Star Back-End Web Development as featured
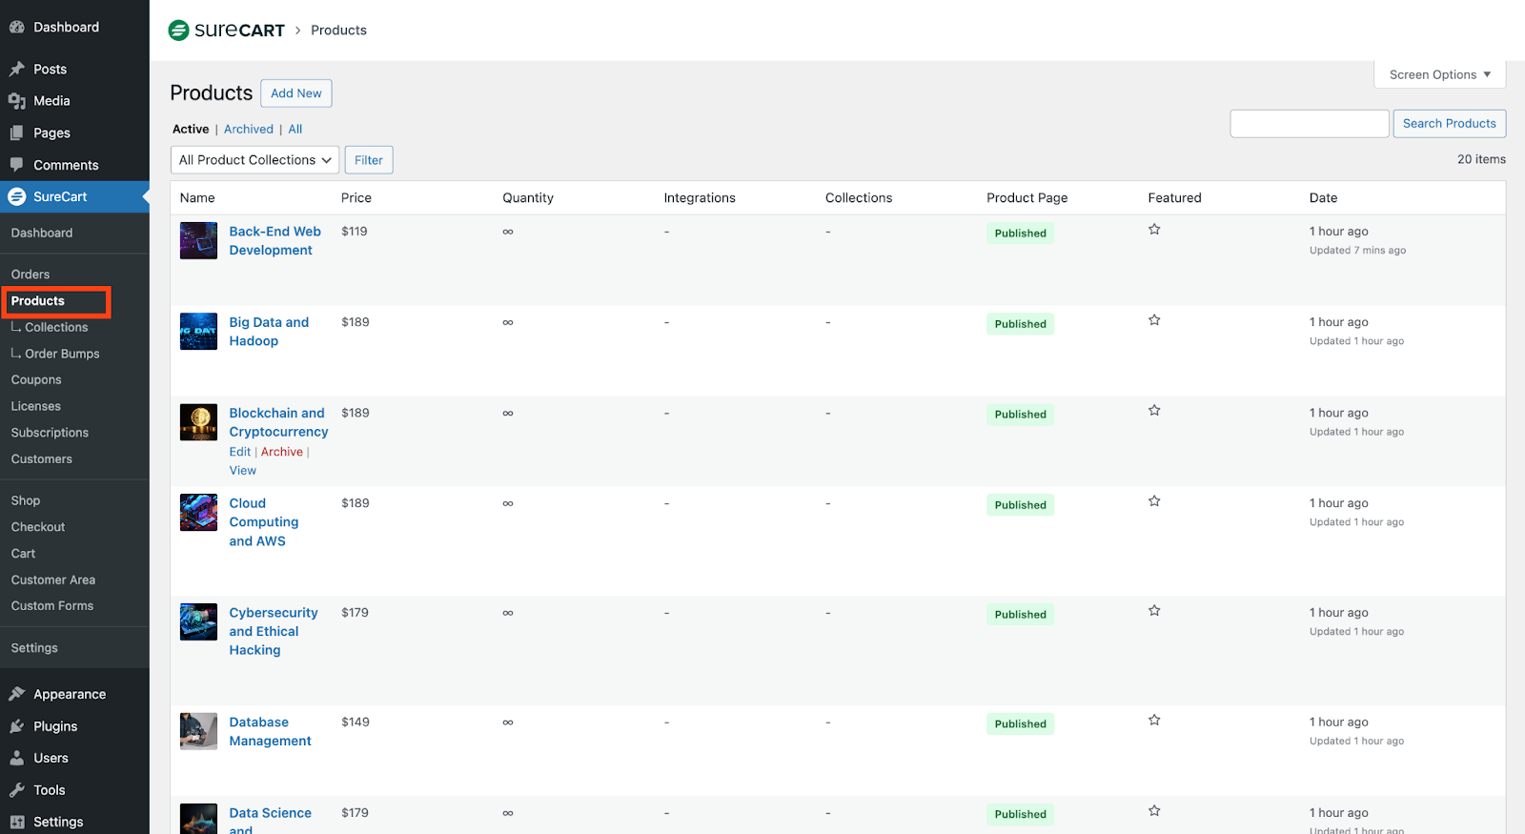Viewport: 1525px width, 834px height. [x=1154, y=230]
